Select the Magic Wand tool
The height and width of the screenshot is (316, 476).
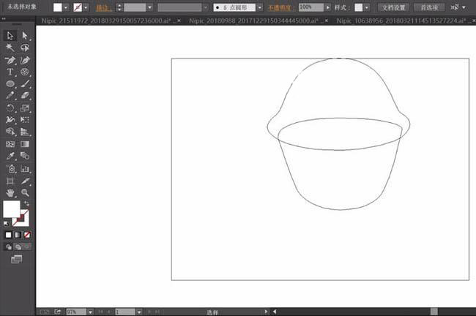10,47
